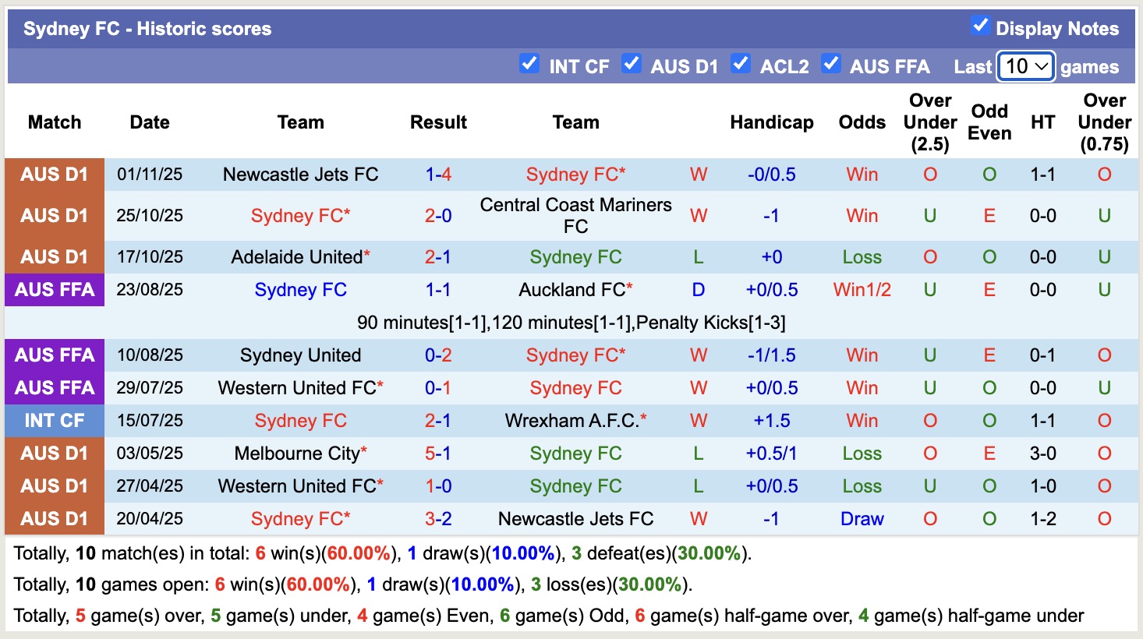Disable the ACL2 checkbox
1143x639 pixels.
tap(739, 63)
